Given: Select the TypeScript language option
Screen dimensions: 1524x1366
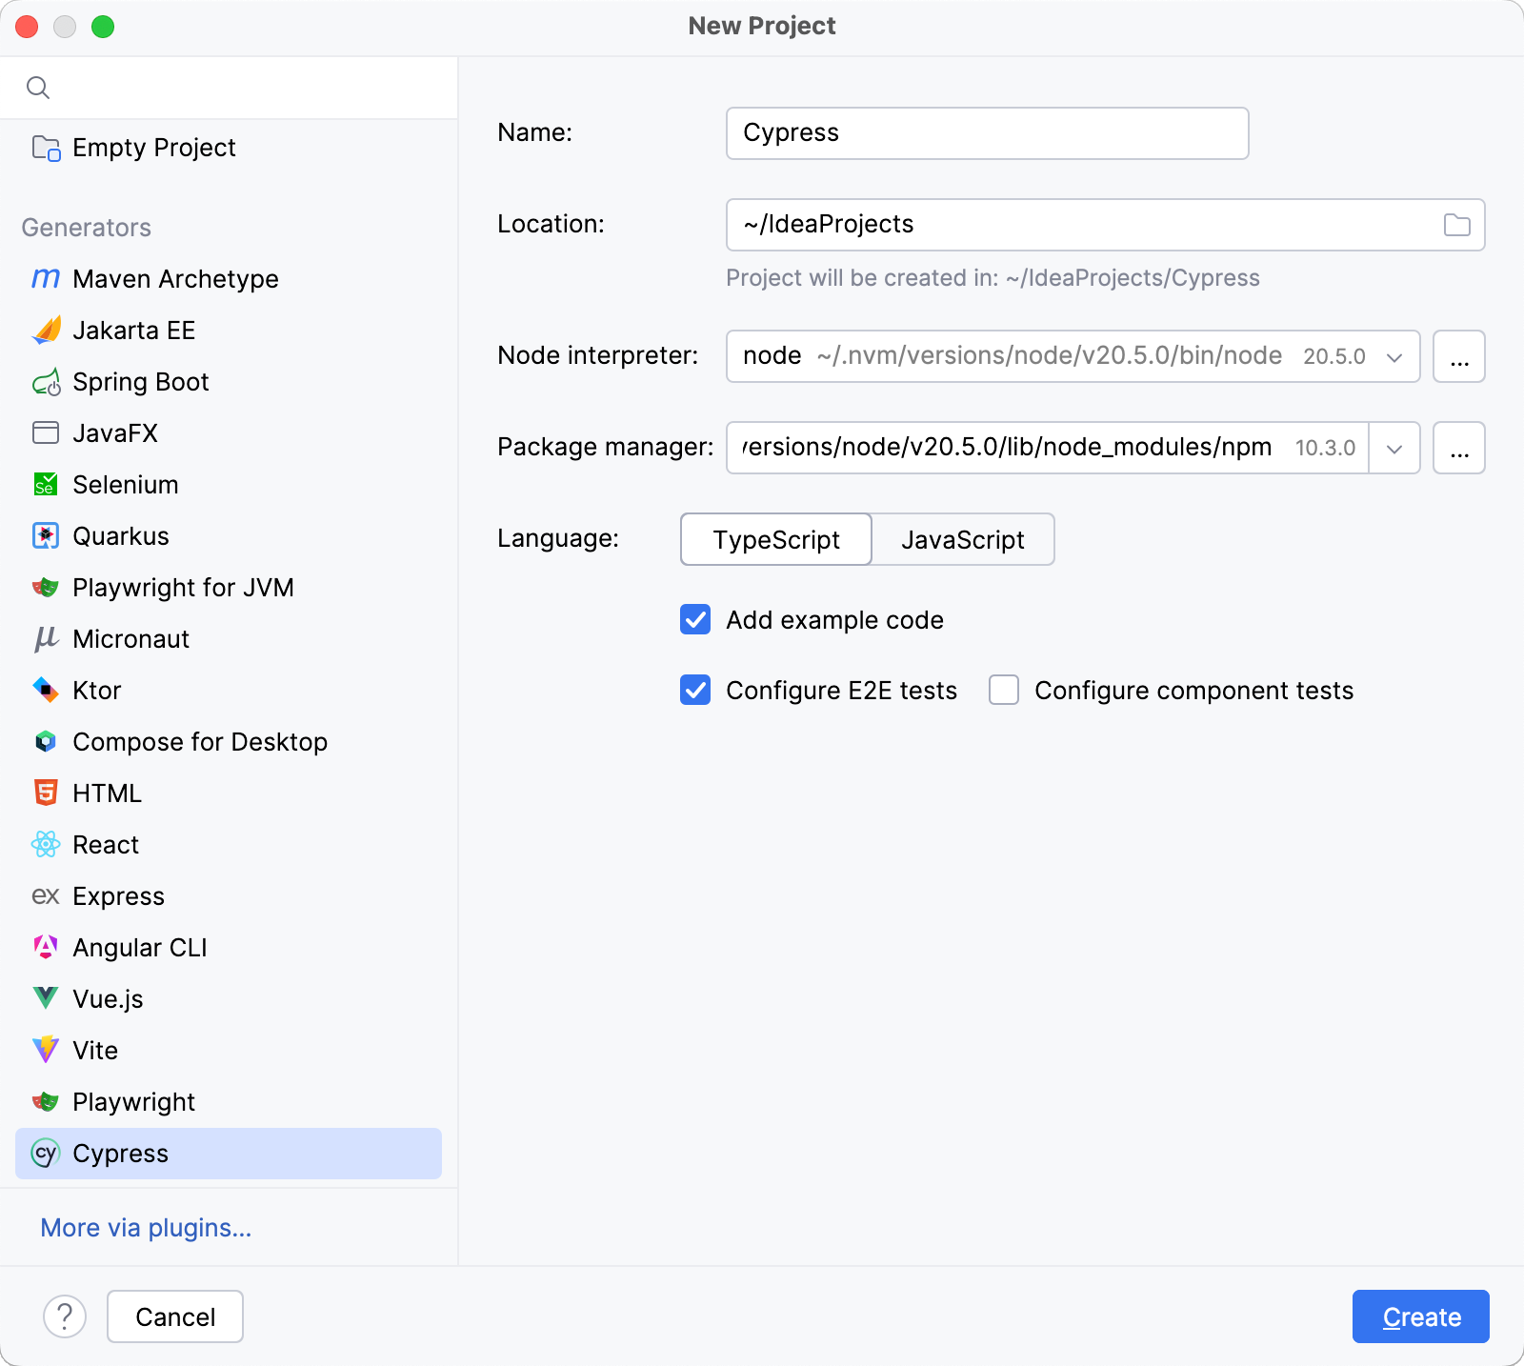Looking at the screenshot, I should click(776, 540).
